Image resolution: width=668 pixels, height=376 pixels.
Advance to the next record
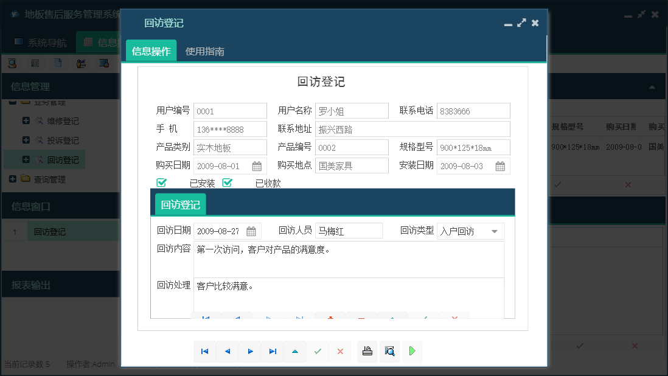pos(250,351)
